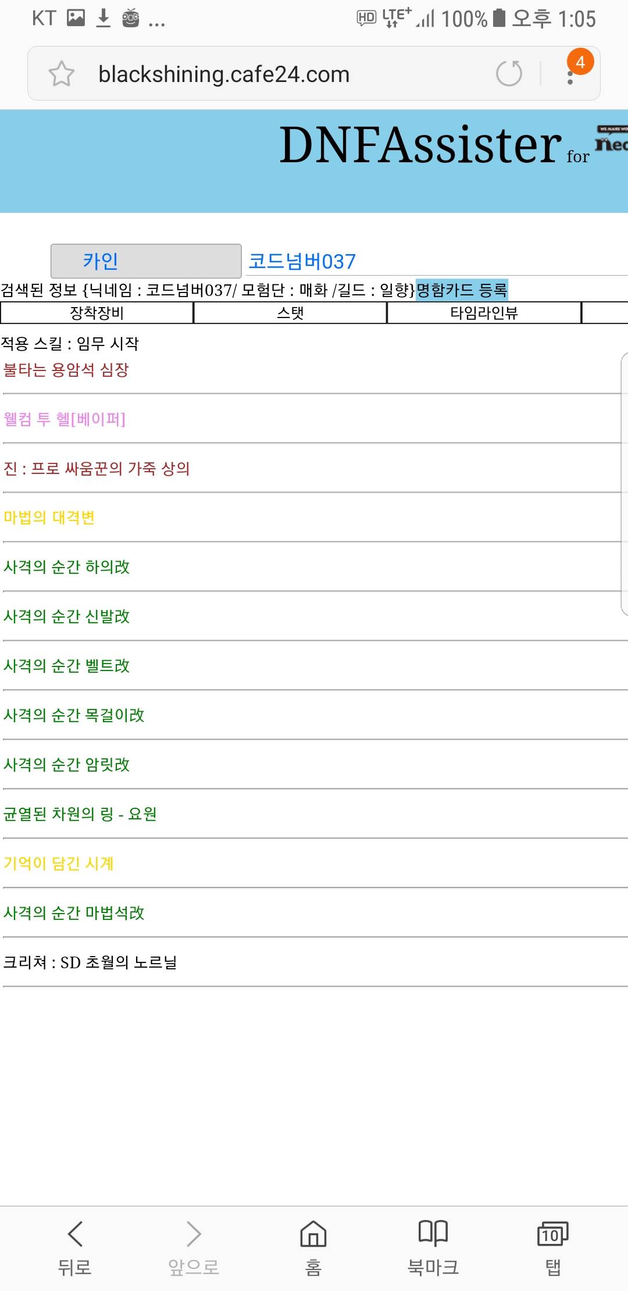
Task: Switch to the 스탯 tab
Action: point(290,313)
